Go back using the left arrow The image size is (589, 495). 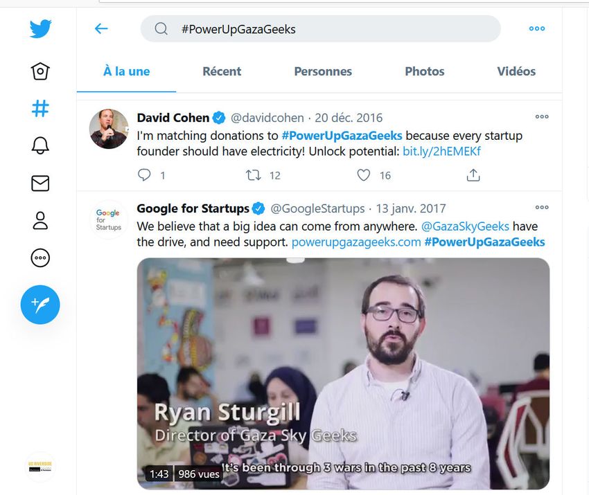pos(101,28)
